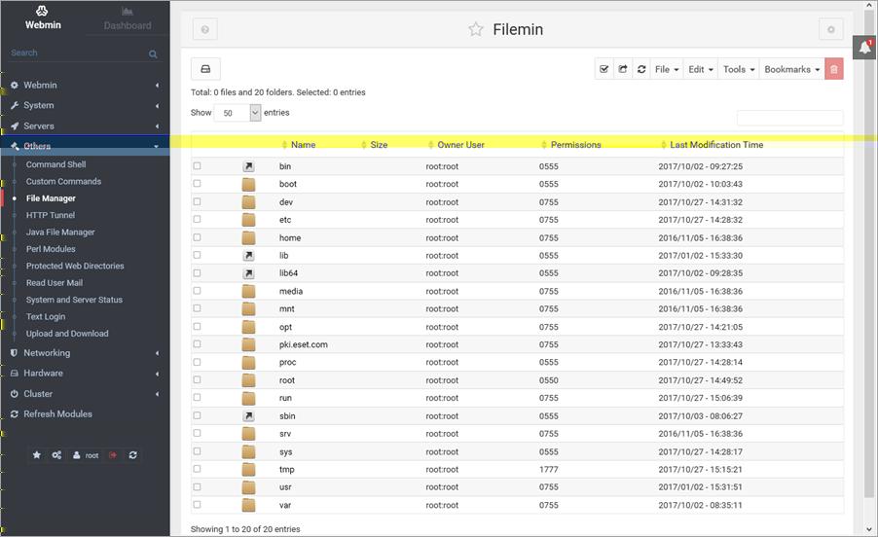Screen dimensions: 878x537
Task: Open the Bookmarks dropdown menu
Action: [x=791, y=69]
